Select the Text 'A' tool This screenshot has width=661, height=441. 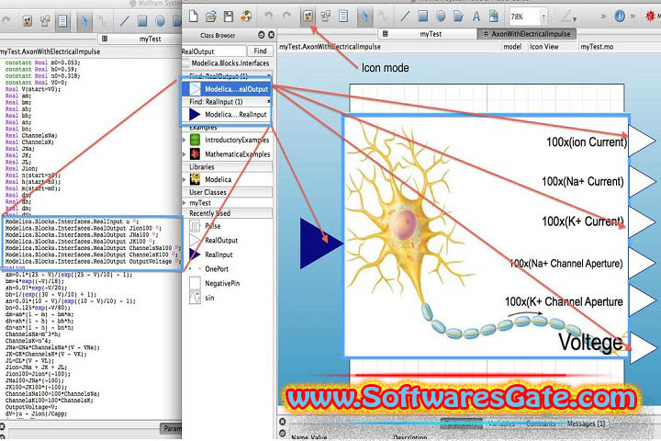pos(476,17)
